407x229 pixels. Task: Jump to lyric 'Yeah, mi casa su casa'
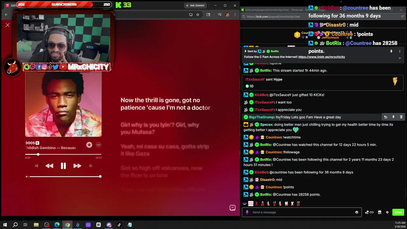pos(165,150)
